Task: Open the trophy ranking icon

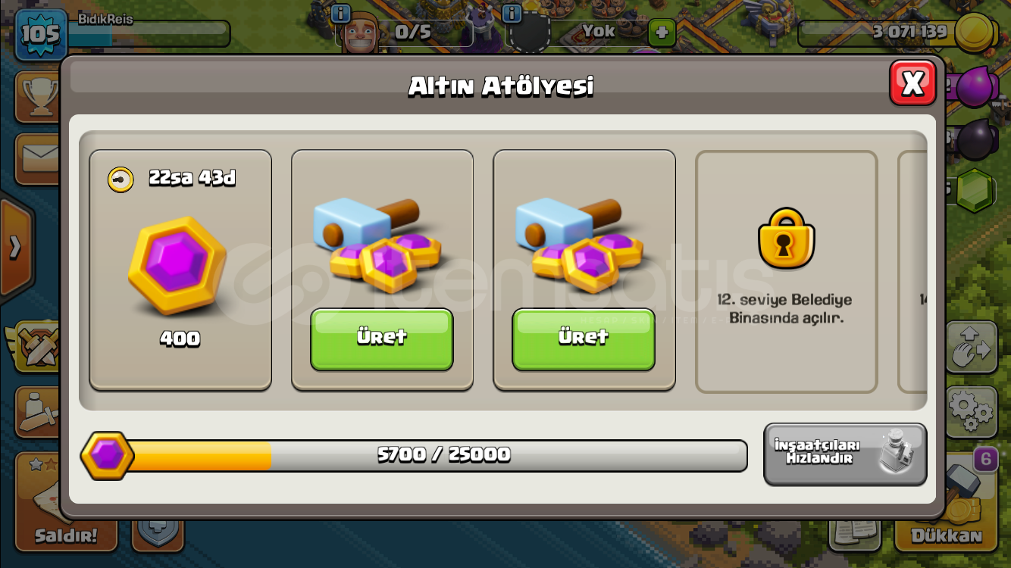Action: tap(37, 97)
